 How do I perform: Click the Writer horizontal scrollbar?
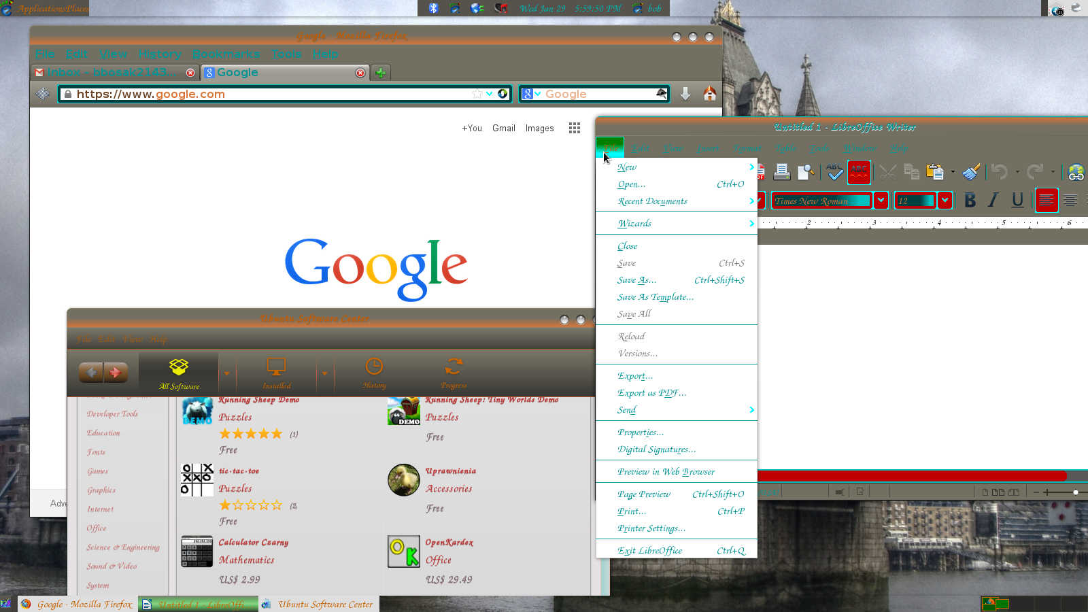pos(911,475)
